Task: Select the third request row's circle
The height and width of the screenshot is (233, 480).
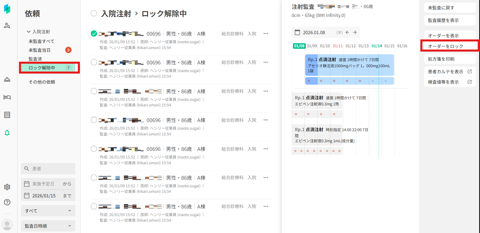Action: (94, 91)
